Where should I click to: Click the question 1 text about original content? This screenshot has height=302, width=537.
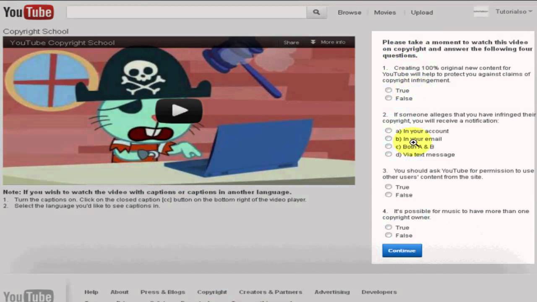point(456,74)
